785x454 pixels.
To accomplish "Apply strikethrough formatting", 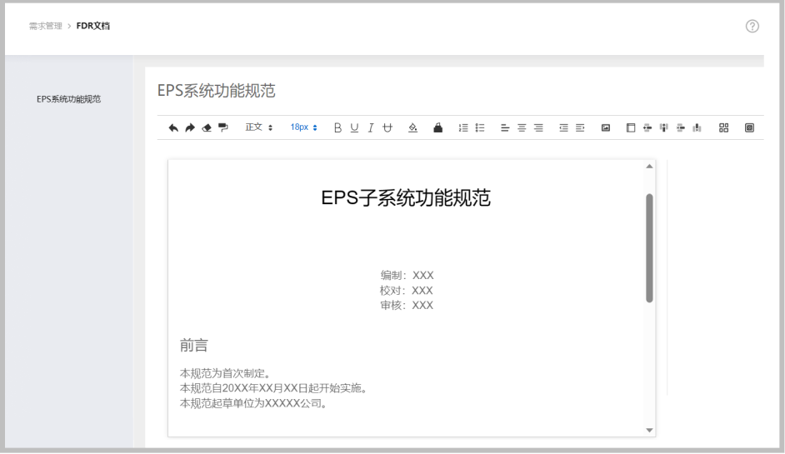I will pos(387,127).
